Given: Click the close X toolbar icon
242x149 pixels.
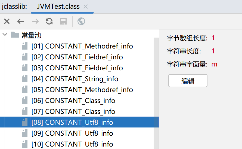Looking at the screenshot, I should pyautogui.click(x=7, y=21).
